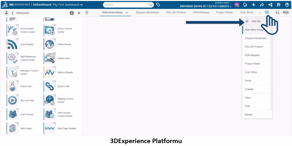The height and width of the screenshot is (146, 292).
Task: Click the search magnifier icon
Action: [150, 5]
